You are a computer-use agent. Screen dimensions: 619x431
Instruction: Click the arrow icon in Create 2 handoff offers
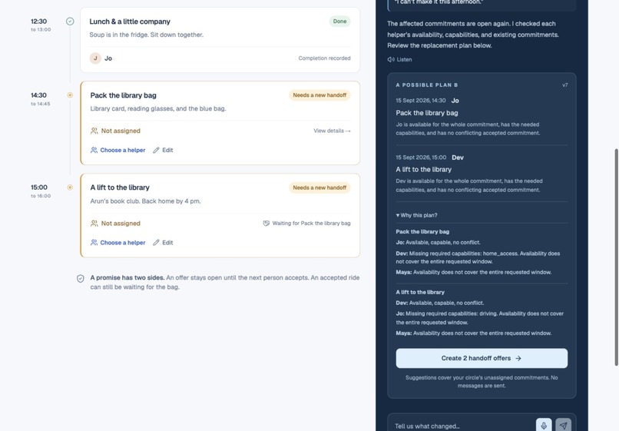click(518, 358)
